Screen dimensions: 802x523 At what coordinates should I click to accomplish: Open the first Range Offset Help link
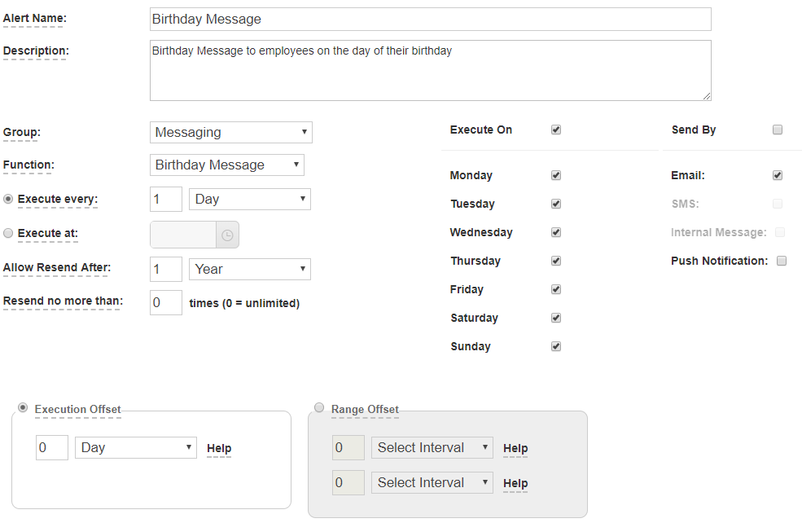(x=515, y=448)
